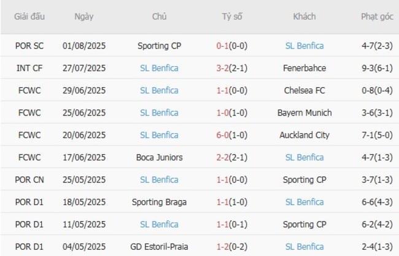Viewport: 399px width, 256px height.
Task: Select GD Estoril-Praia home team
Action: 160,247
